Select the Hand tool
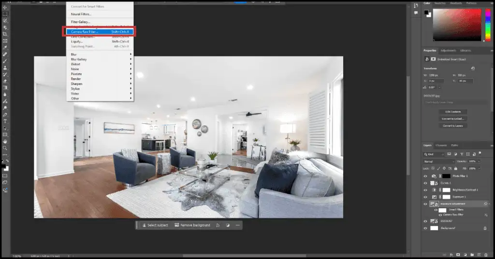Viewport: 495px width, 259px height. (x=5, y=141)
